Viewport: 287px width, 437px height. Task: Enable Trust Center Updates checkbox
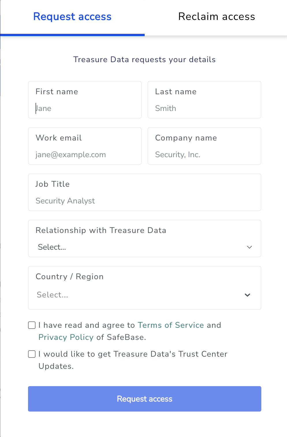click(x=32, y=354)
